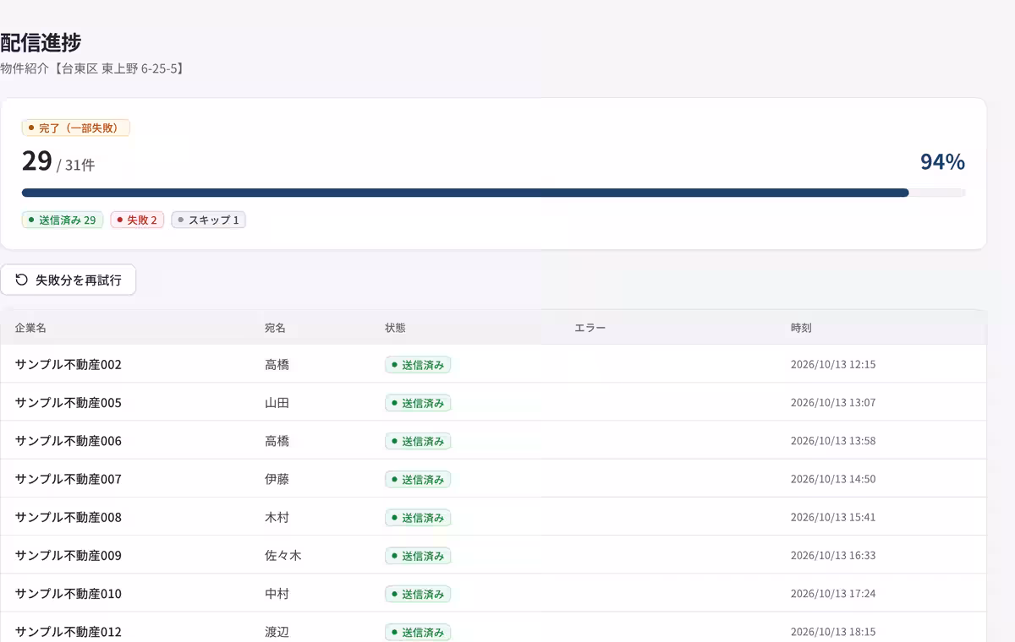The height and width of the screenshot is (642, 1015).
Task: Click recipient 伊藤 in the サンプル不動産007 row
Action: 277,479
